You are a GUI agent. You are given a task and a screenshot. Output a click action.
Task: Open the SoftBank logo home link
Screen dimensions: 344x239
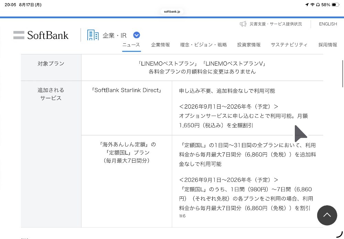(x=41, y=35)
